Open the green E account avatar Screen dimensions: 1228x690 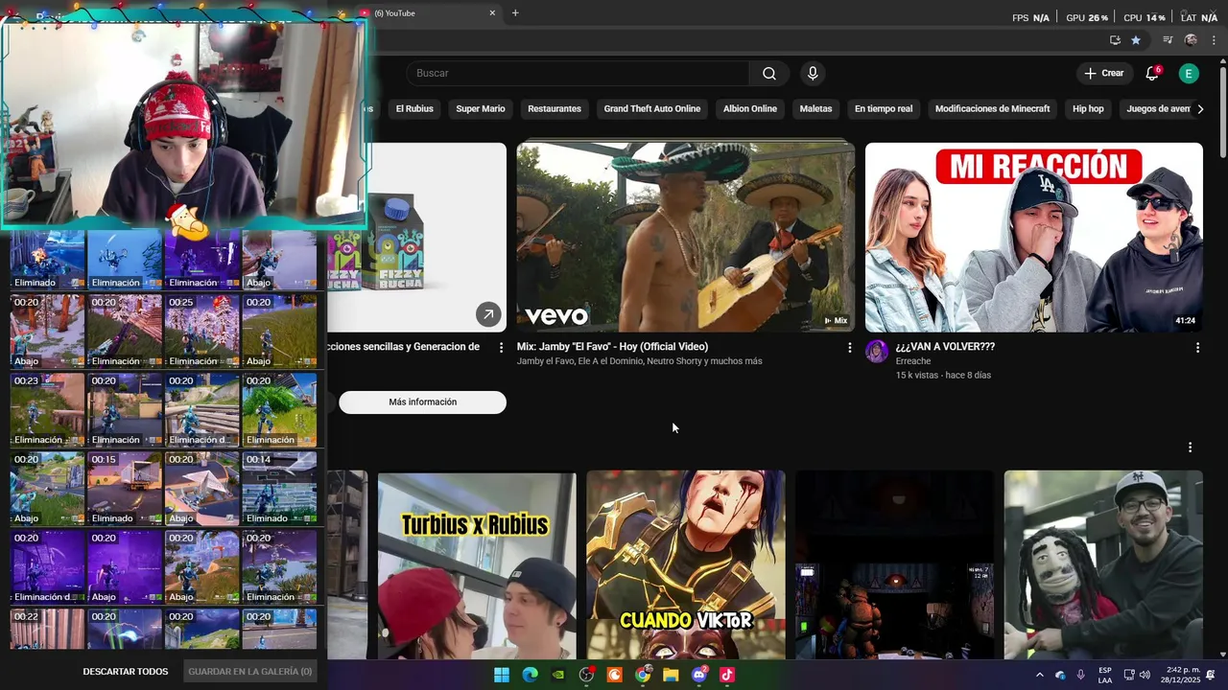click(1189, 74)
